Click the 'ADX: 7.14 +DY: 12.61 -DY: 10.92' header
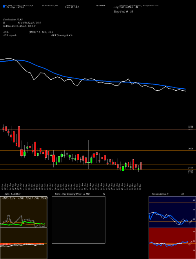 point(25,198)
